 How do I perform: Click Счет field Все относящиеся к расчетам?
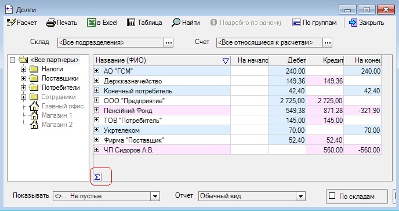point(270,43)
